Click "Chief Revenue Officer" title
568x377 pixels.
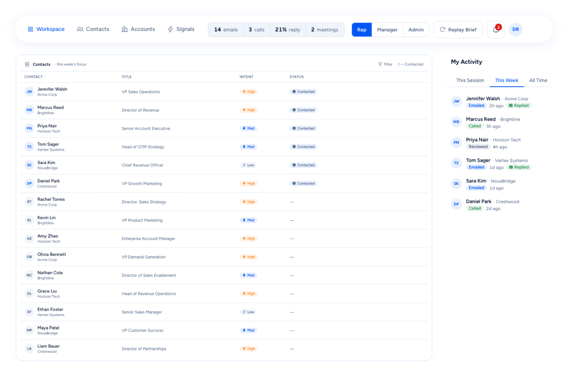point(142,165)
